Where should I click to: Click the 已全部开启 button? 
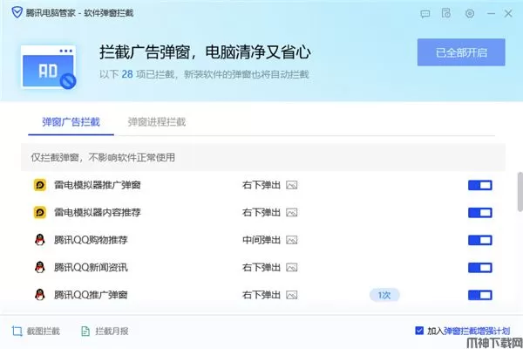461,52
